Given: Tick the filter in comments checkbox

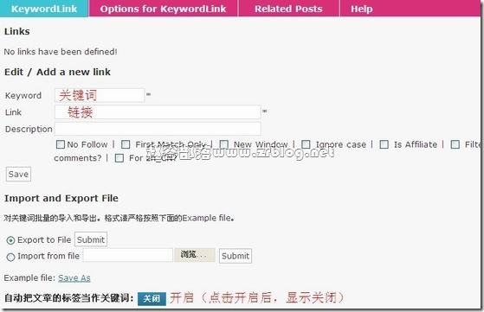Looking at the screenshot, I should click(455, 144).
